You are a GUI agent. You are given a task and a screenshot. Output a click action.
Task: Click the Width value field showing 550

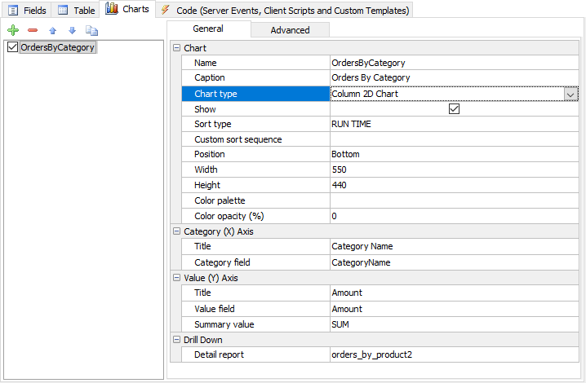tap(453, 170)
